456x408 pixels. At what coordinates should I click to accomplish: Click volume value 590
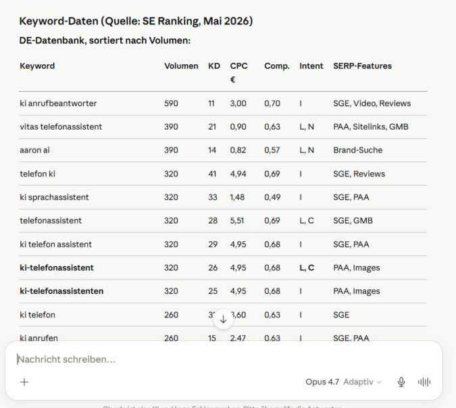point(171,103)
